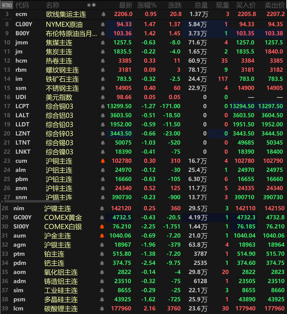
Task: Open the 布伦特原油当月 contract name
Action: click(x=71, y=34)
